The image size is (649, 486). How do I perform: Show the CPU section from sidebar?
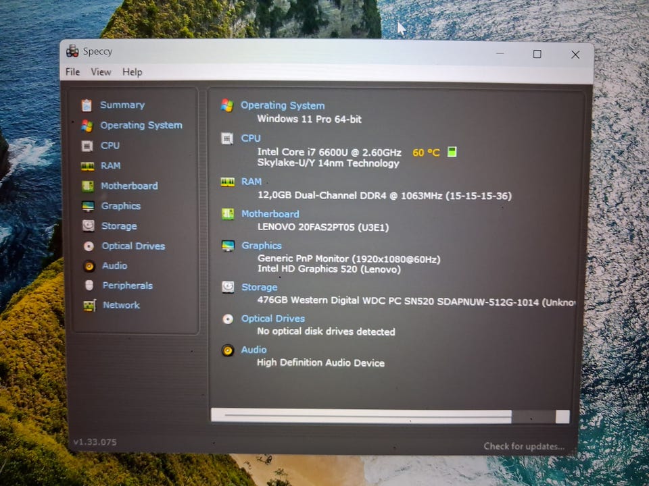pos(110,146)
